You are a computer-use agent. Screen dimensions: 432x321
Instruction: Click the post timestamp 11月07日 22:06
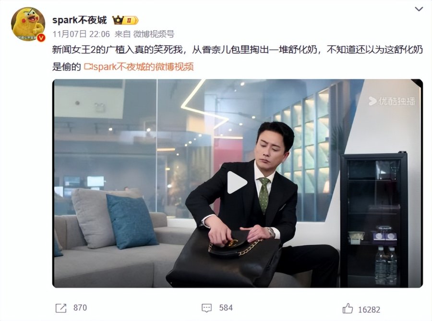click(81, 34)
